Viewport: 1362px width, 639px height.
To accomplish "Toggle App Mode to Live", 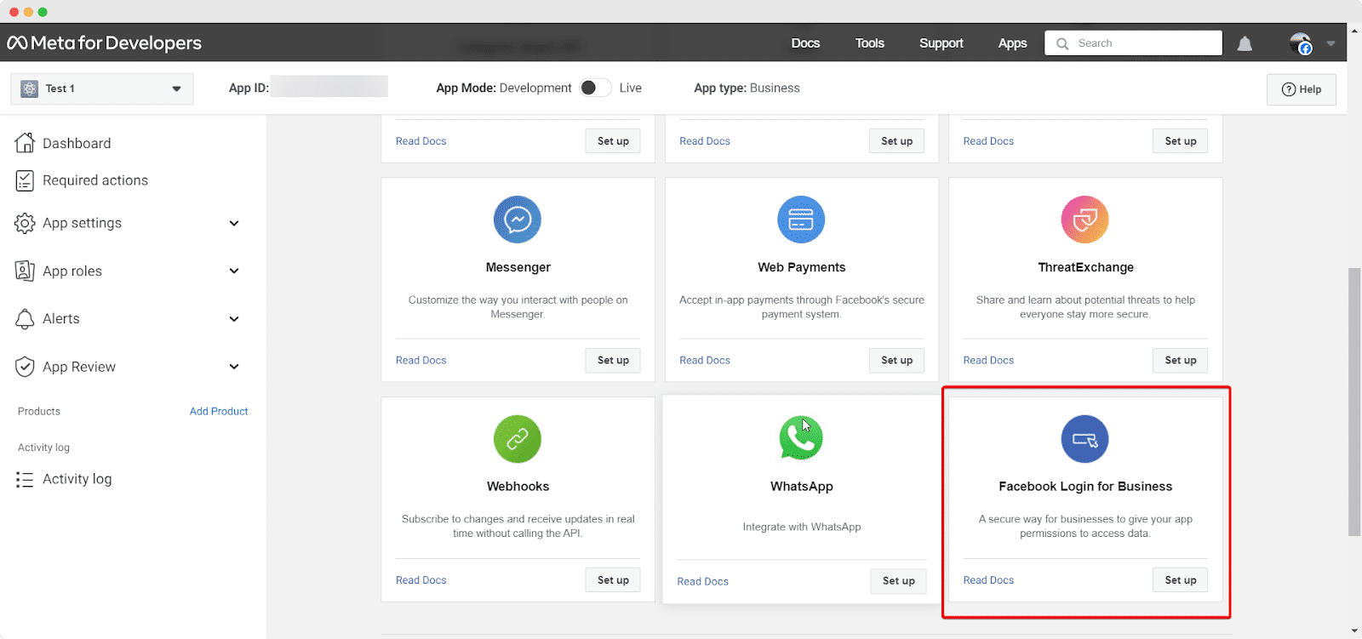I will [x=595, y=88].
